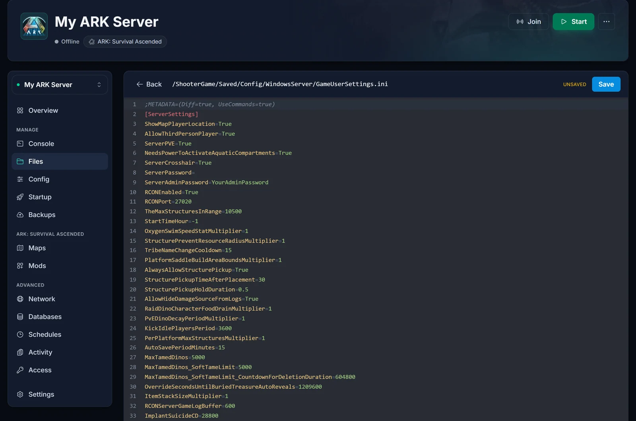Viewport: 636px width, 421px height.
Task: Start the server with the green button
Action: pos(573,21)
